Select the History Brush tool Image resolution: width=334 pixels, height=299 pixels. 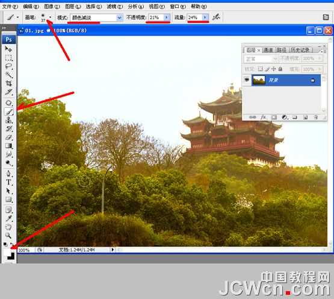click(x=8, y=128)
